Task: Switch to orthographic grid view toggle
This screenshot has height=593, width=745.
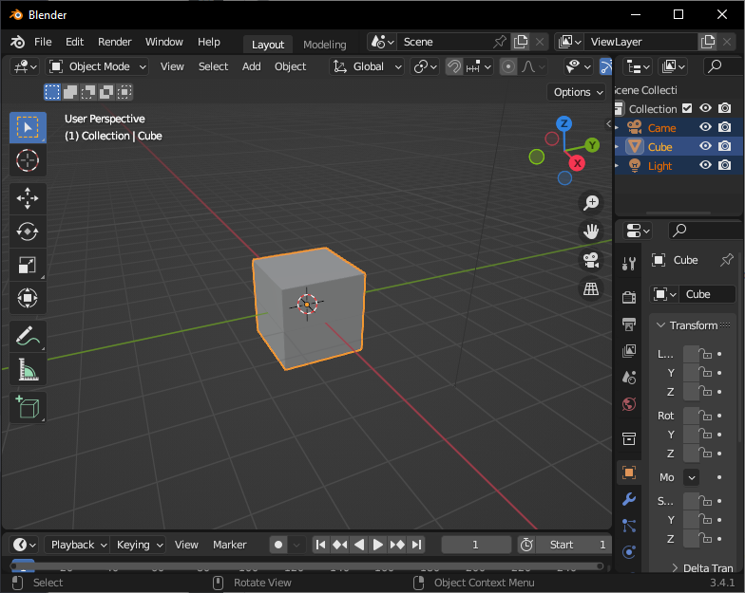Action: [591, 289]
